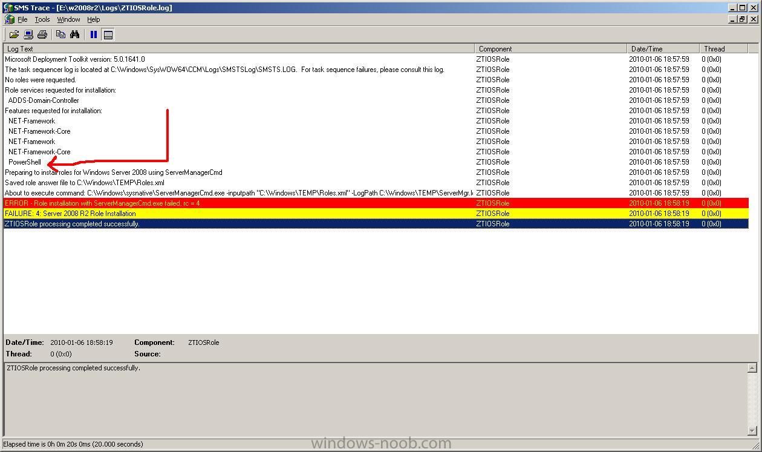
Task: Select the Preparing to install roles row
Action: pos(376,172)
